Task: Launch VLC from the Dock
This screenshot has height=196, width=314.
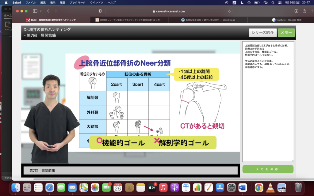Action: [x=270, y=187]
